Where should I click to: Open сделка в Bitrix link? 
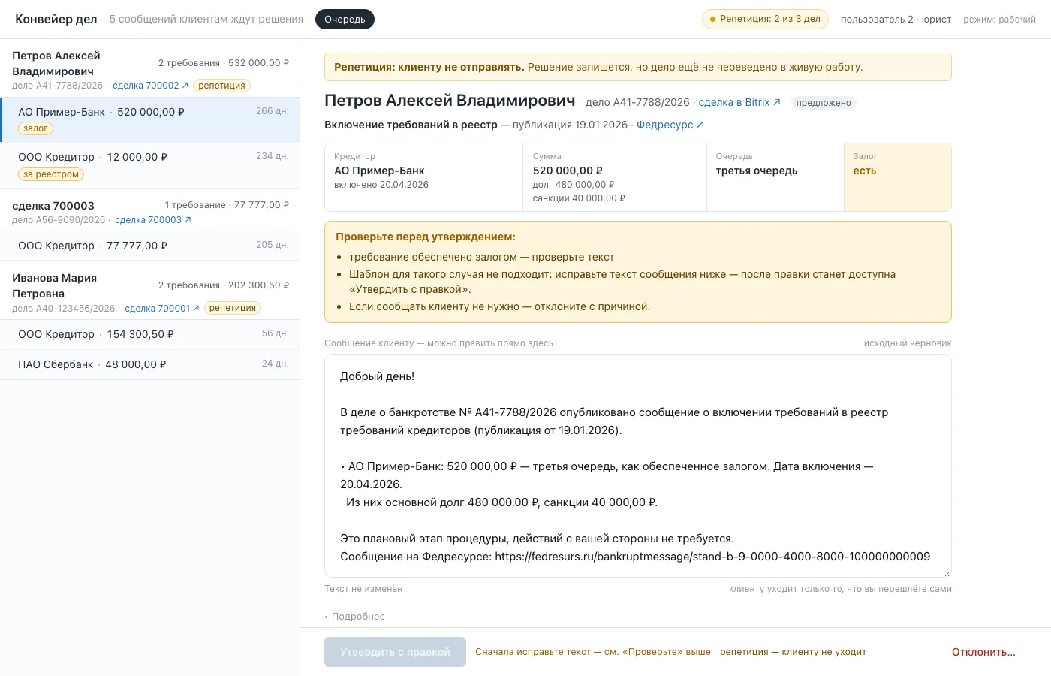739,102
